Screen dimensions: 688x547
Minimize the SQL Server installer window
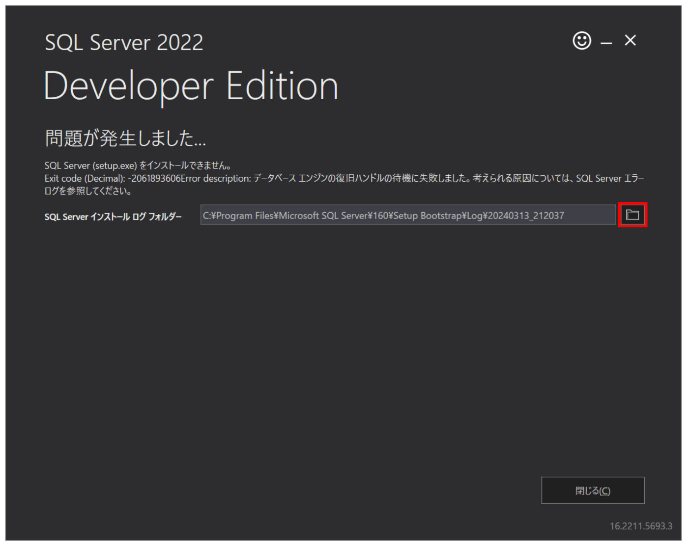(x=606, y=43)
